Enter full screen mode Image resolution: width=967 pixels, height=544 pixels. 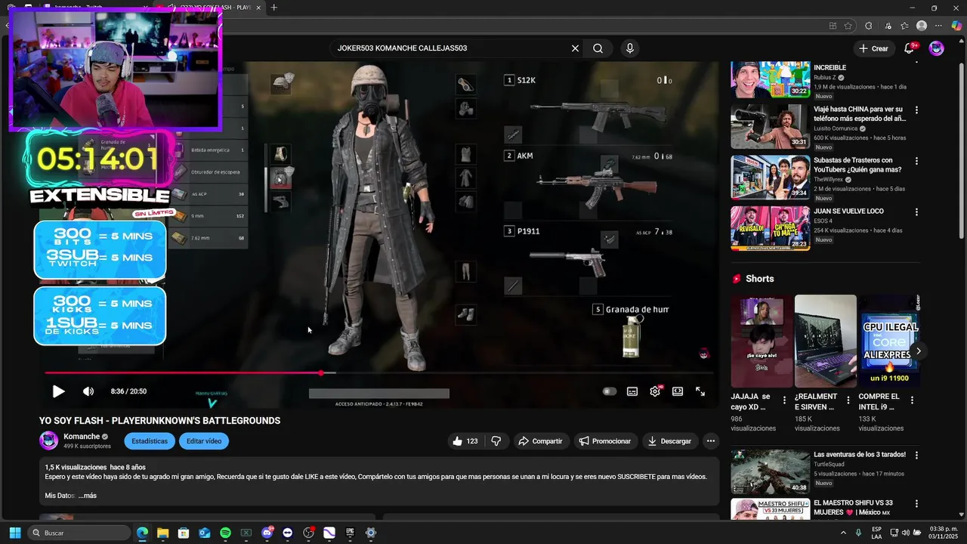coord(700,391)
